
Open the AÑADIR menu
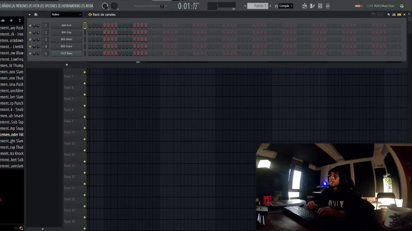8,6
